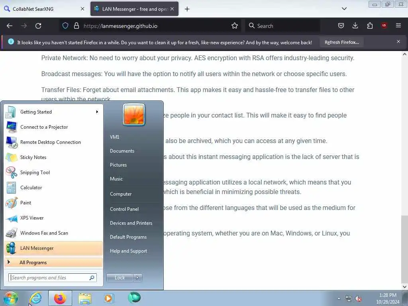Open the Getting Started entry
This screenshot has height=306, width=408.
(53, 112)
